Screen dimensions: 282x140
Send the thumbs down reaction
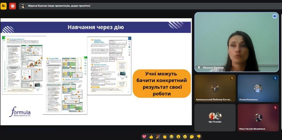198,136
